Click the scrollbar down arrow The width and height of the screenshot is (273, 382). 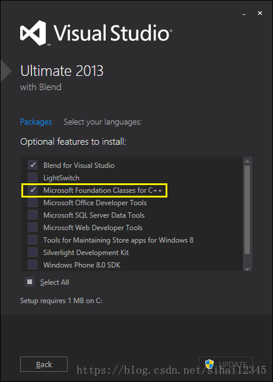pyautogui.click(x=247, y=269)
